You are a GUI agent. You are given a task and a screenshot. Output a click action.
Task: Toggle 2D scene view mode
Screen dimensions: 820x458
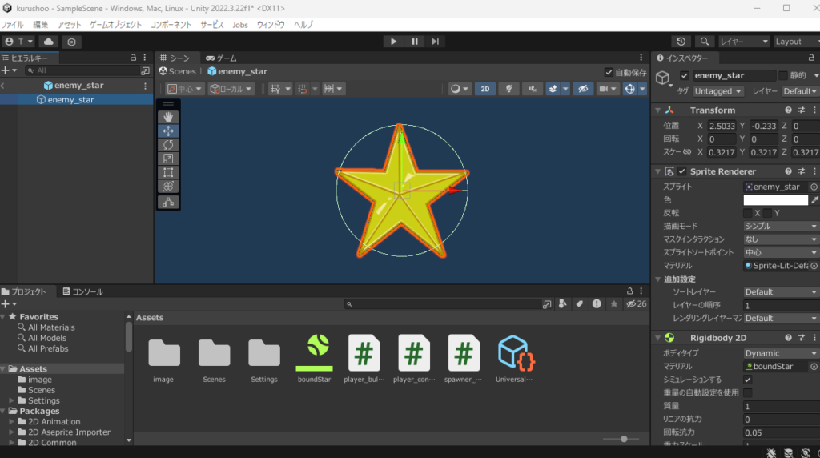coord(484,89)
